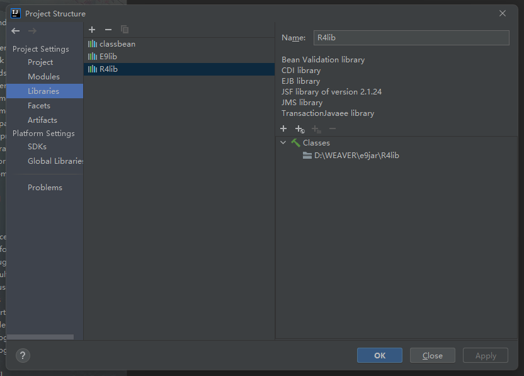Copy the selected library
The width and height of the screenshot is (524, 376).
point(125,30)
